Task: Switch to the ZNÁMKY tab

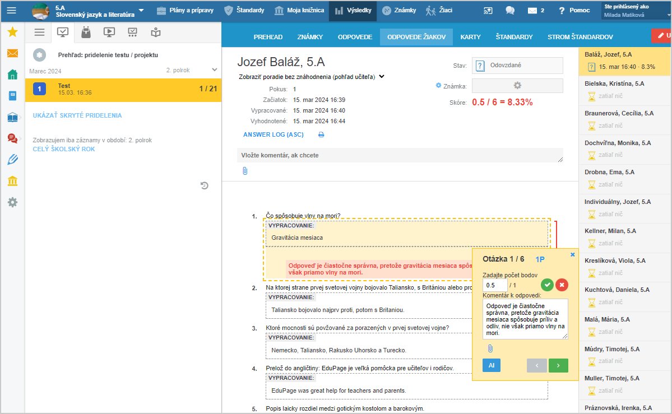Action: (310, 37)
